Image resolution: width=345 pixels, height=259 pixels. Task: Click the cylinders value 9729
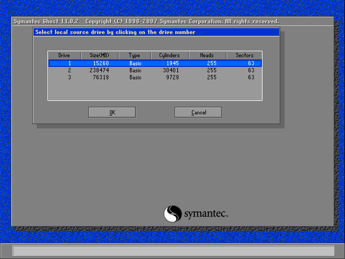(x=172, y=77)
